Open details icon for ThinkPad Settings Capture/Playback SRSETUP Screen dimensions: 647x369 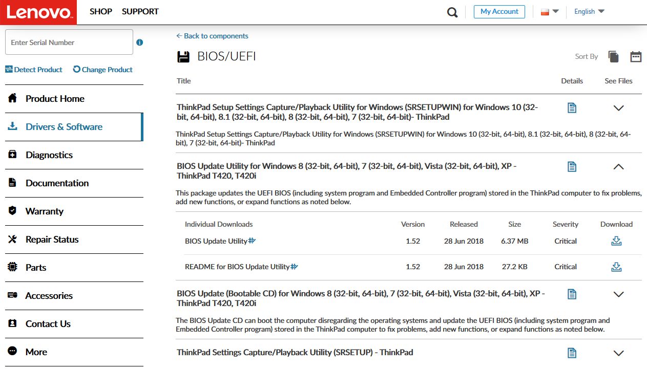[572, 353]
